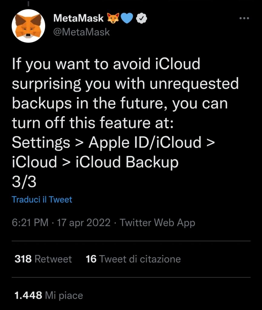Open the Twitter Web App source link

pos(157,223)
